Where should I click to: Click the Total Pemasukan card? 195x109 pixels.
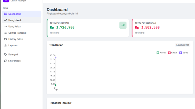[x=88, y=28]
